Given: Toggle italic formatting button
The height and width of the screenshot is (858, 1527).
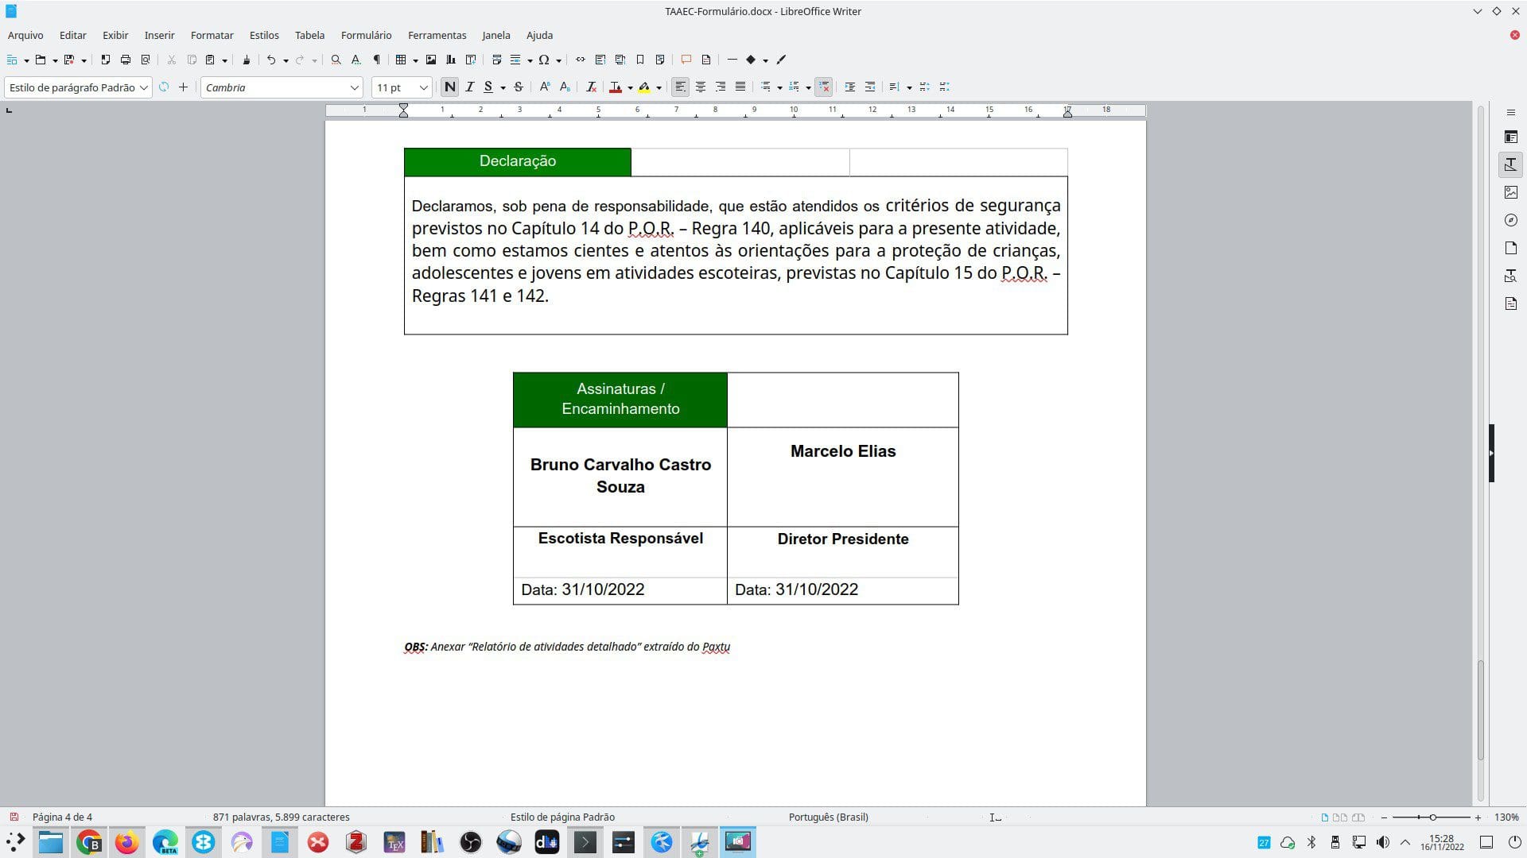Looking at the screenshot, I should pos(469,87).
